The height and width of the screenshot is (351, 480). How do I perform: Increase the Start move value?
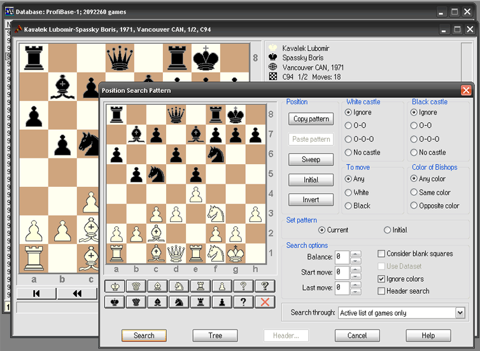[x=355, y=270]
